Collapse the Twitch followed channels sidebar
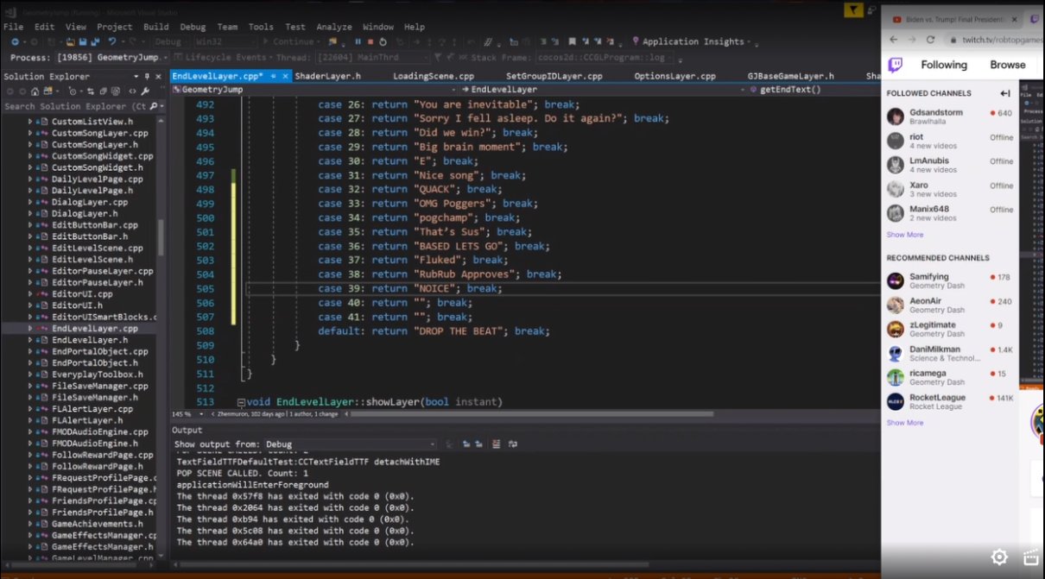Image resolution: width=1045 pixels, height=579 pixels. click(1005, 93)
